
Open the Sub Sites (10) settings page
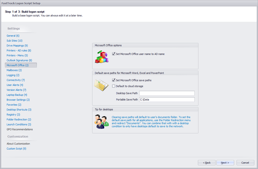15,41
